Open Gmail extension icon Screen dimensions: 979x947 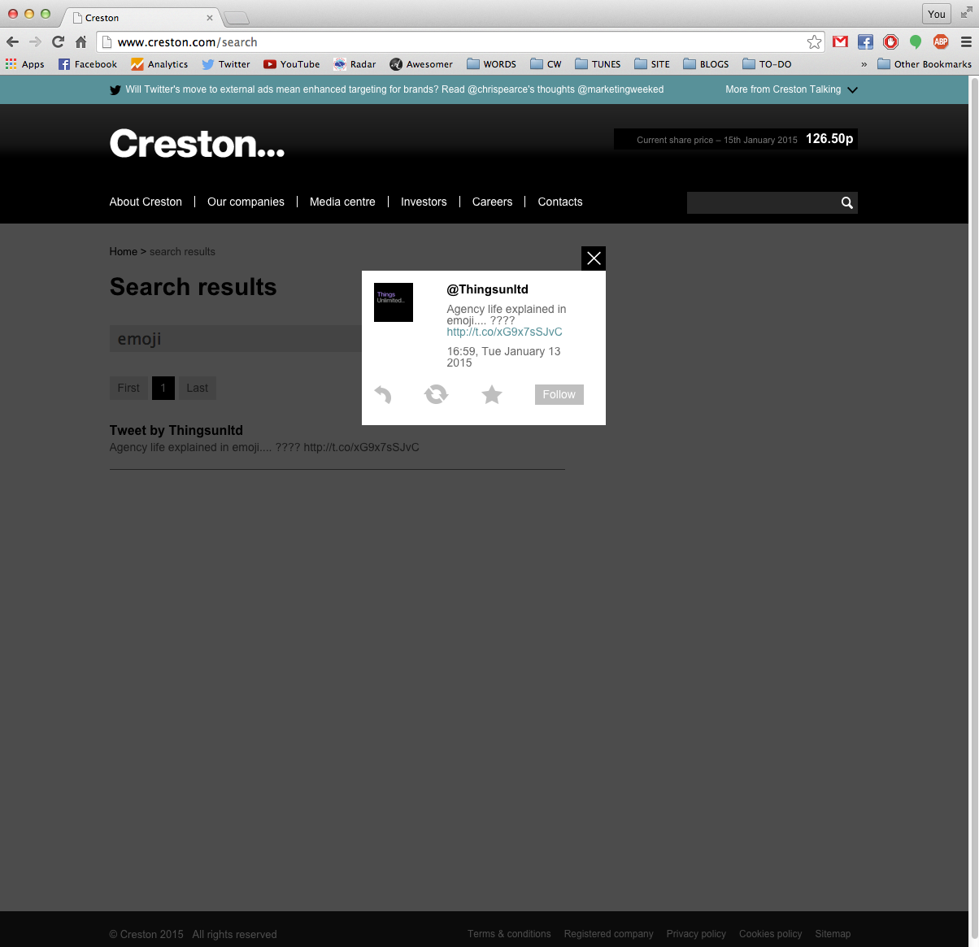click(840, 41)
